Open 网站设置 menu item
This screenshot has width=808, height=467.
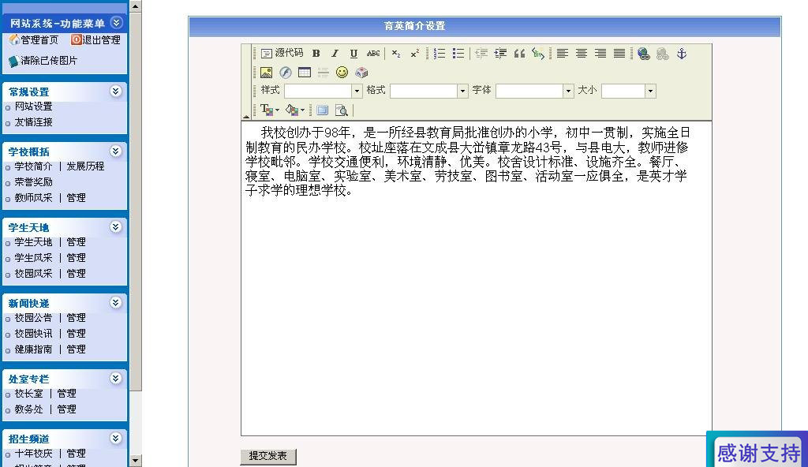point(33,106)
